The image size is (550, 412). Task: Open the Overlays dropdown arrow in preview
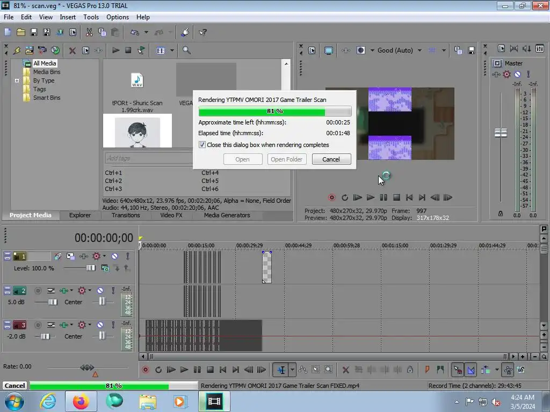(x=444, y=50)
